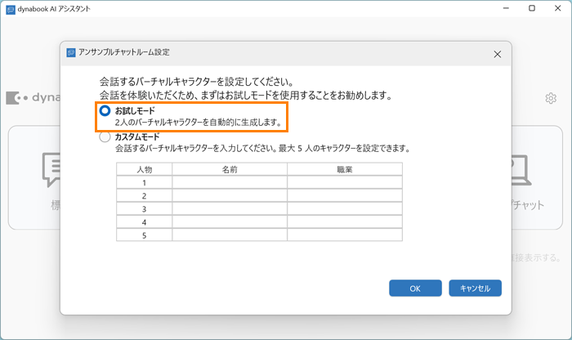Maximize the dynabook AI アシスタント window
The height and width of the screenshot is (340, 572).
click(531, 8)
